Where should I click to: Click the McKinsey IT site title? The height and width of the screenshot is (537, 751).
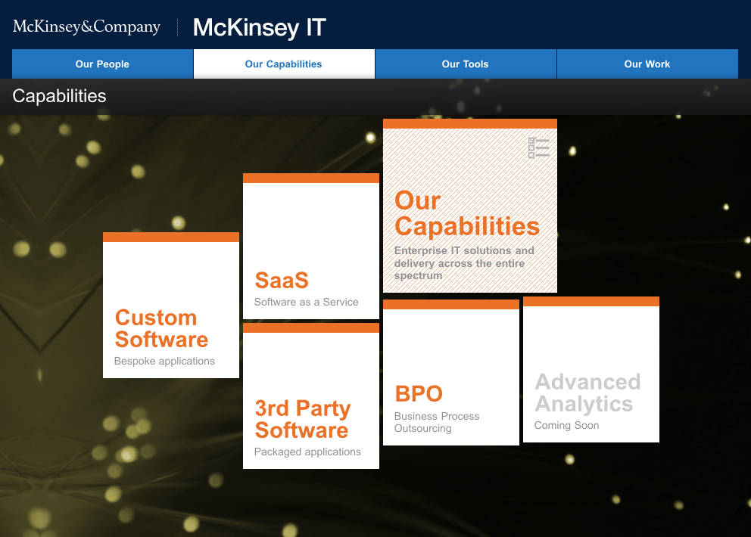(x=260, y=27)
